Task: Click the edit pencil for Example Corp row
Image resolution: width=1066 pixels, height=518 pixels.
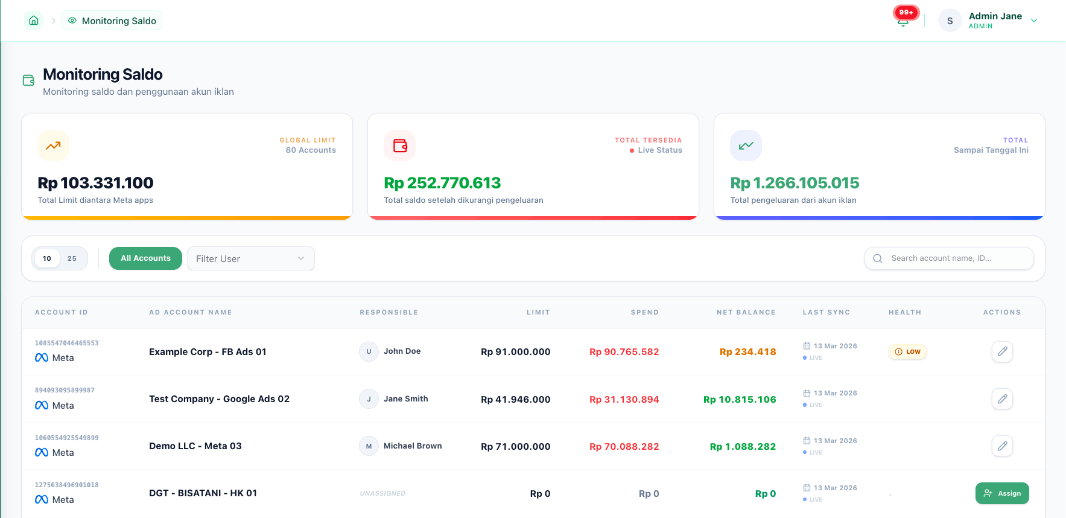Action: coord(1002,351)
